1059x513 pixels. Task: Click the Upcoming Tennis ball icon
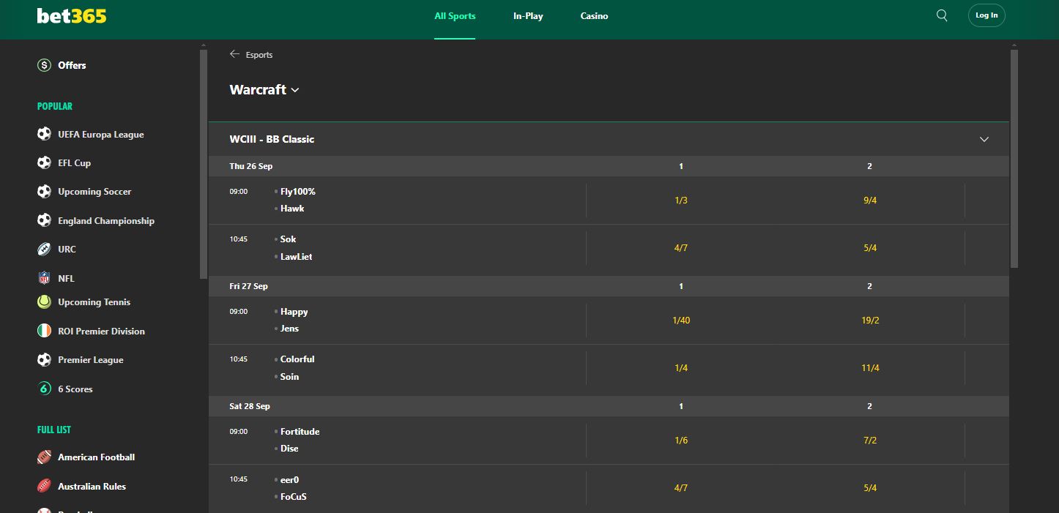(x=44, y=302)
